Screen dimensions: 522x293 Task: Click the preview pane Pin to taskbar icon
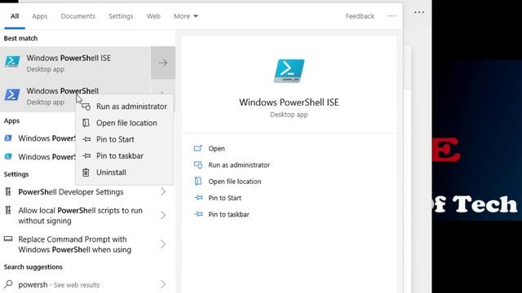pos(198,214)
